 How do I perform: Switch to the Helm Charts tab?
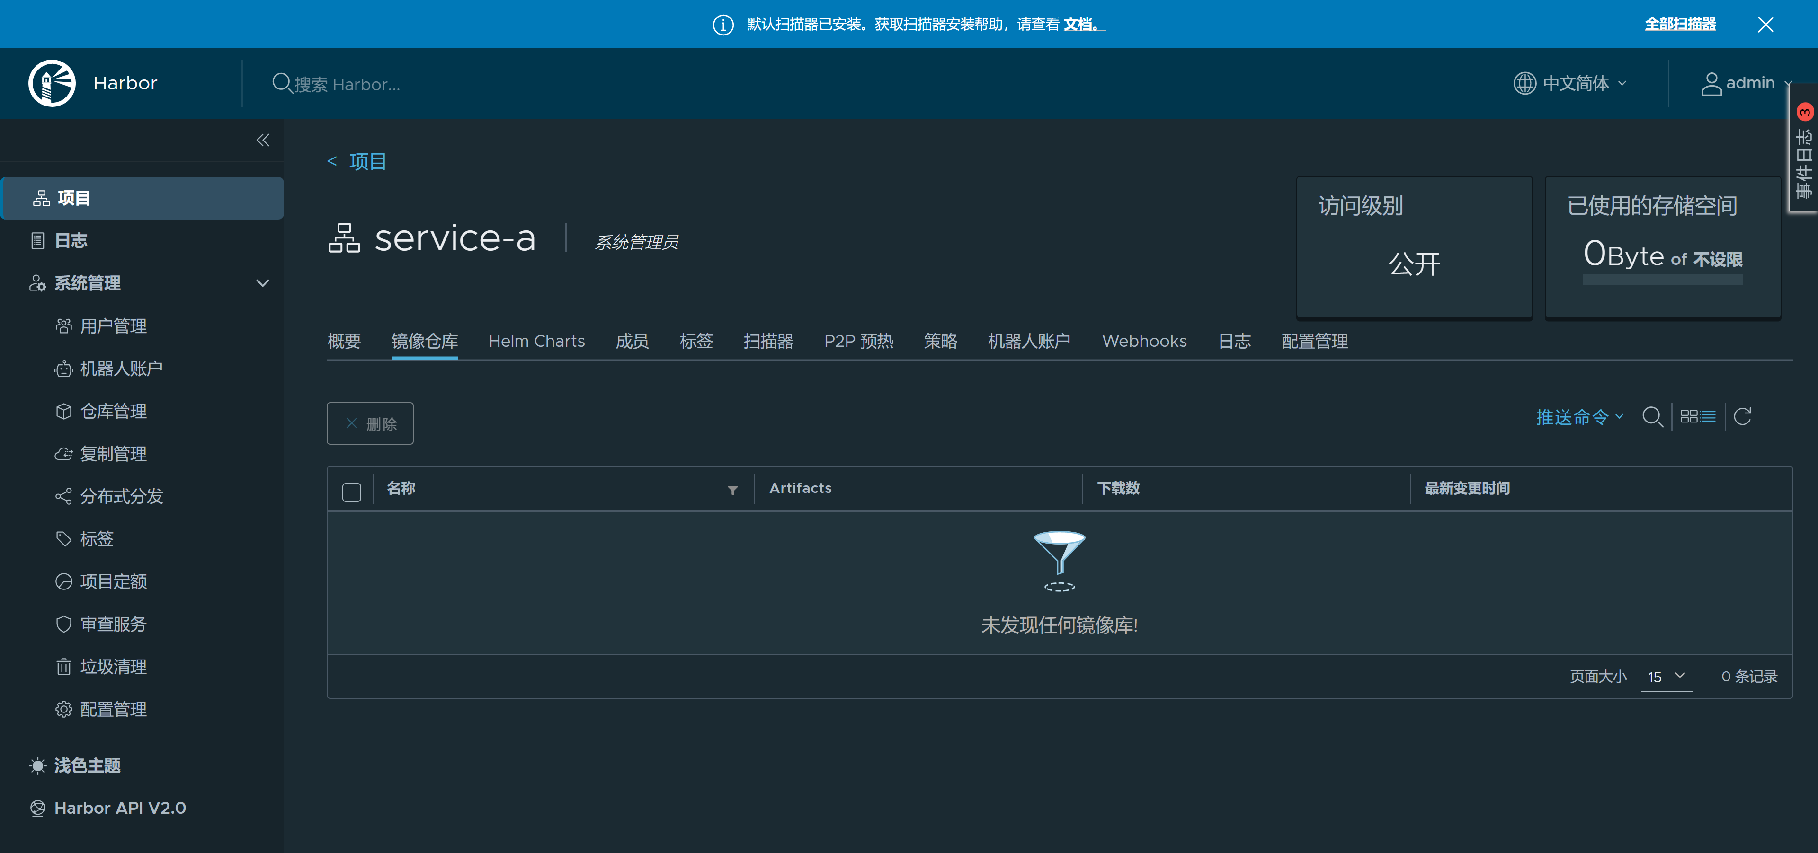coord(536,341)
